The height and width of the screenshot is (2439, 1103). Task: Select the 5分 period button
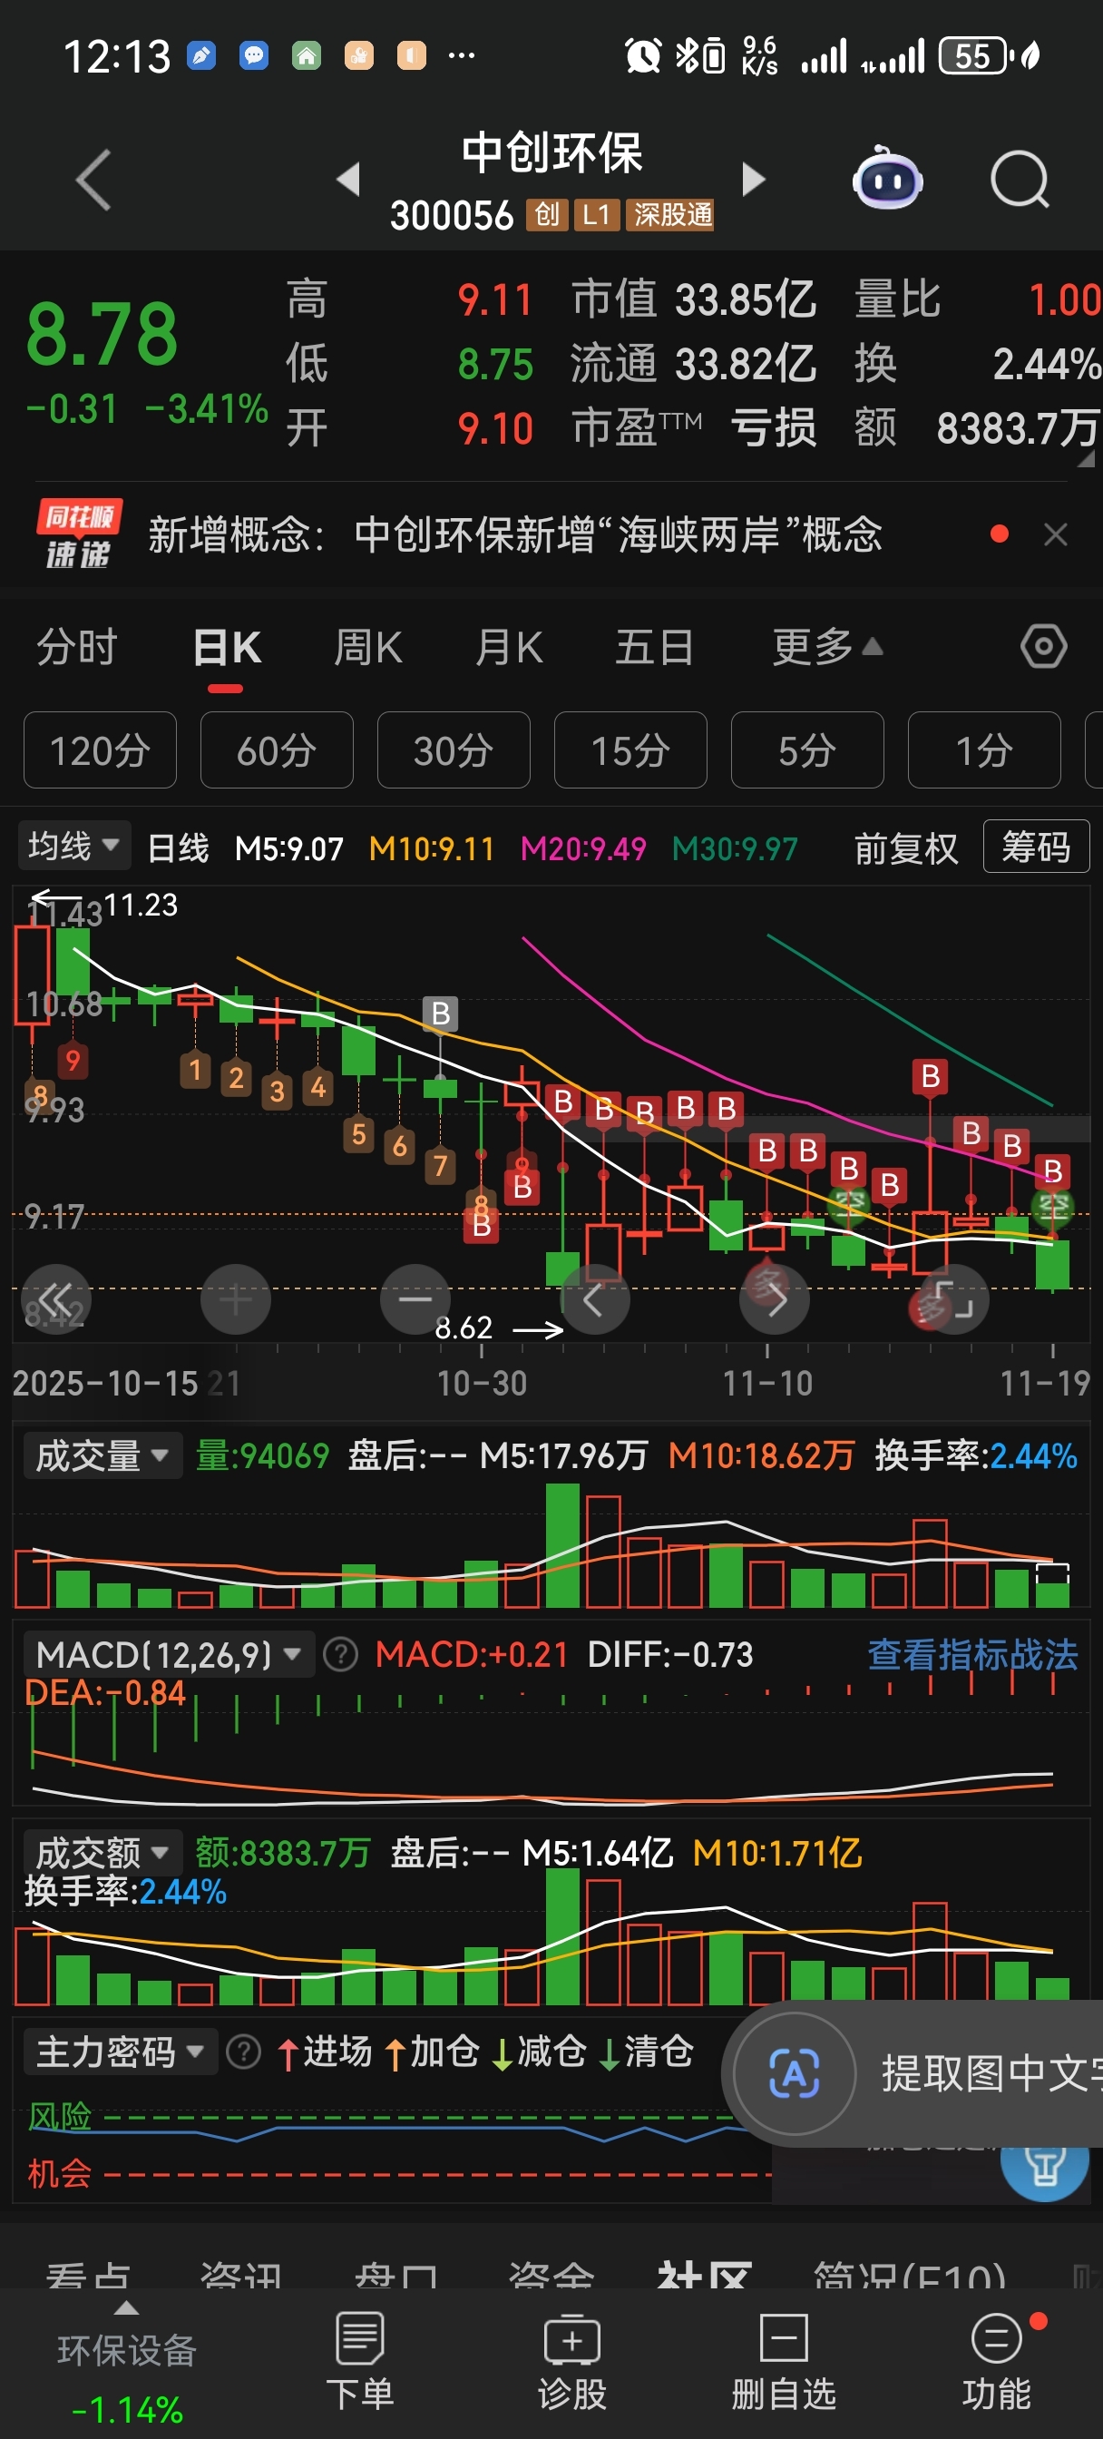807,749
